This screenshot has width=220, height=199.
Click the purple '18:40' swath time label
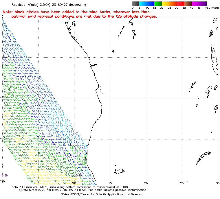point(78,176)
